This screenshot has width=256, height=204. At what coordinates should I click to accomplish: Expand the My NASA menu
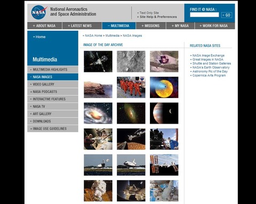(180, 26)
